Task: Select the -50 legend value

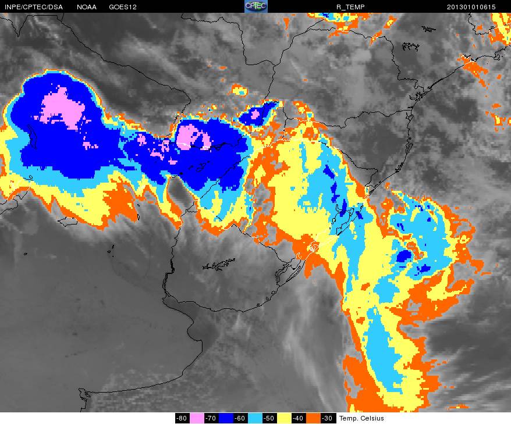Action: [269, 418]
